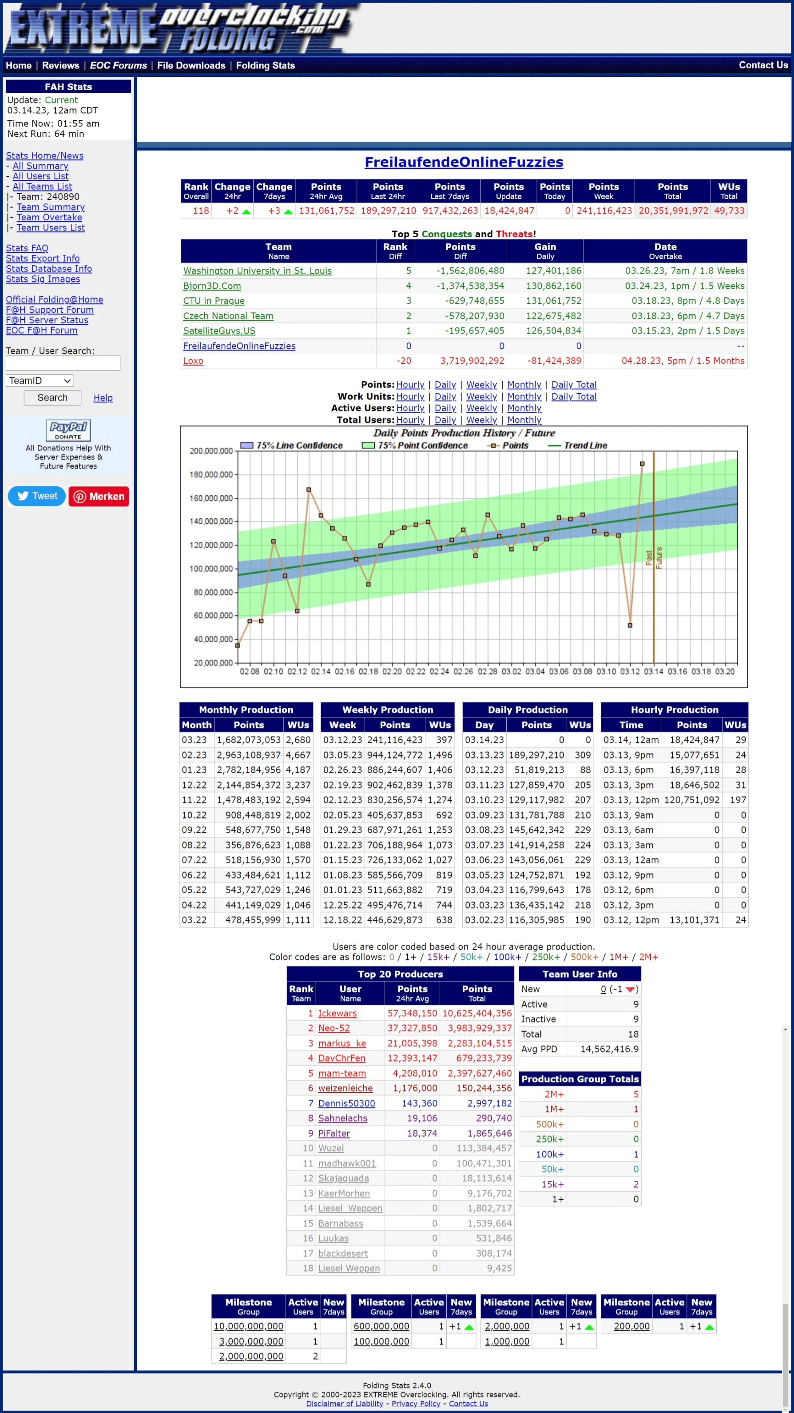Open Bjorn3D.Com team link

pyautogui.click(x=212, y=287)
